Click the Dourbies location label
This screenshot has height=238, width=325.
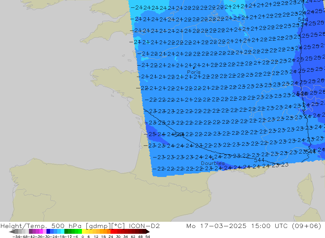213,163
